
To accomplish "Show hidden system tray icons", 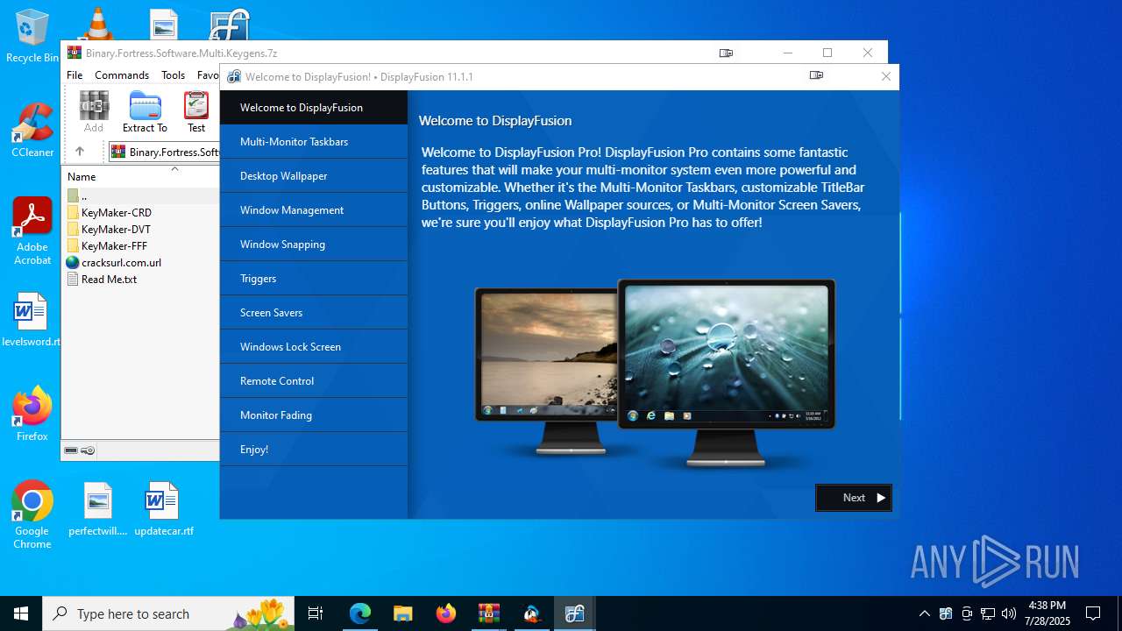I will point(924,613).
